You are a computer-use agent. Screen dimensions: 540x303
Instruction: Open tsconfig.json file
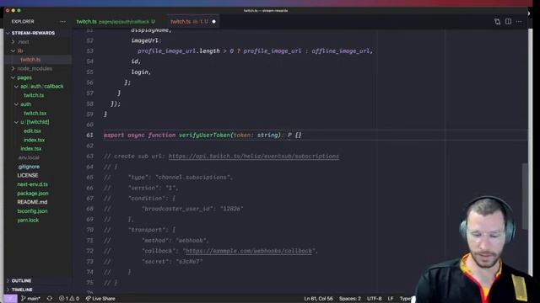coord(32,211)
